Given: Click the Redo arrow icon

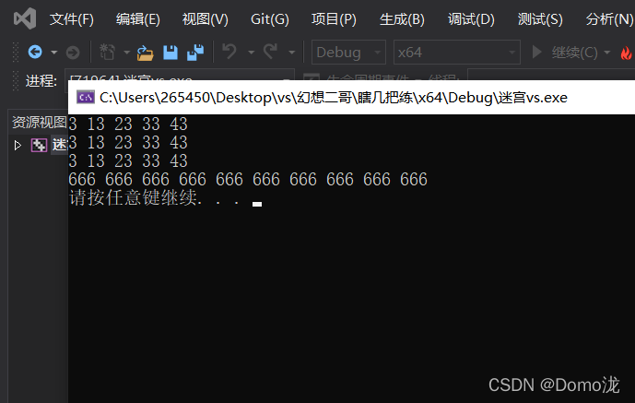Looking at the screenshot, I should coord(270,52).
